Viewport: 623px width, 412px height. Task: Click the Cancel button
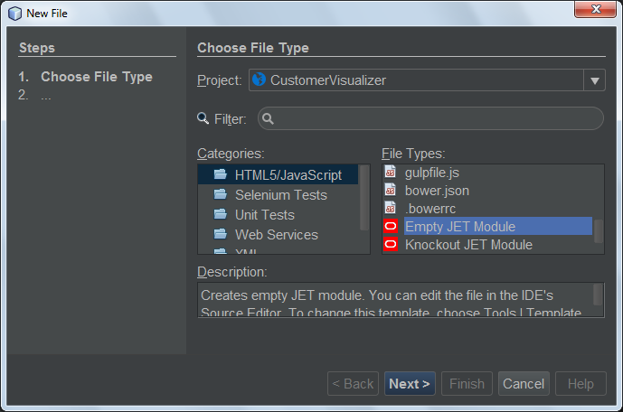524,384
